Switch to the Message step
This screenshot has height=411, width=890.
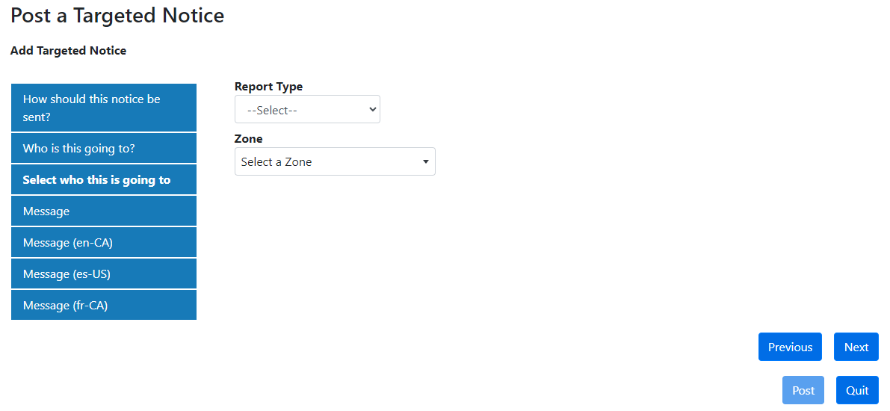click(104, 211)
